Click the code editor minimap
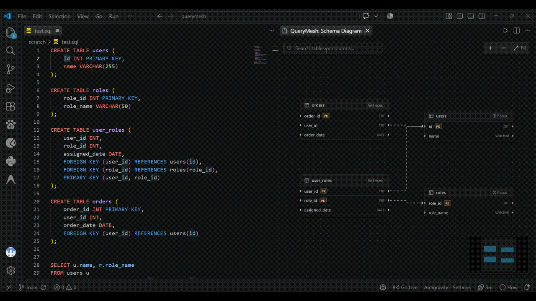This screenshot has width=536, height=301. pyautogui.click(x=260, y=55)
